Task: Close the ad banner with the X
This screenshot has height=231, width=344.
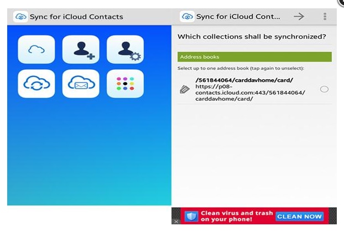Action: [x=176, y=222]
